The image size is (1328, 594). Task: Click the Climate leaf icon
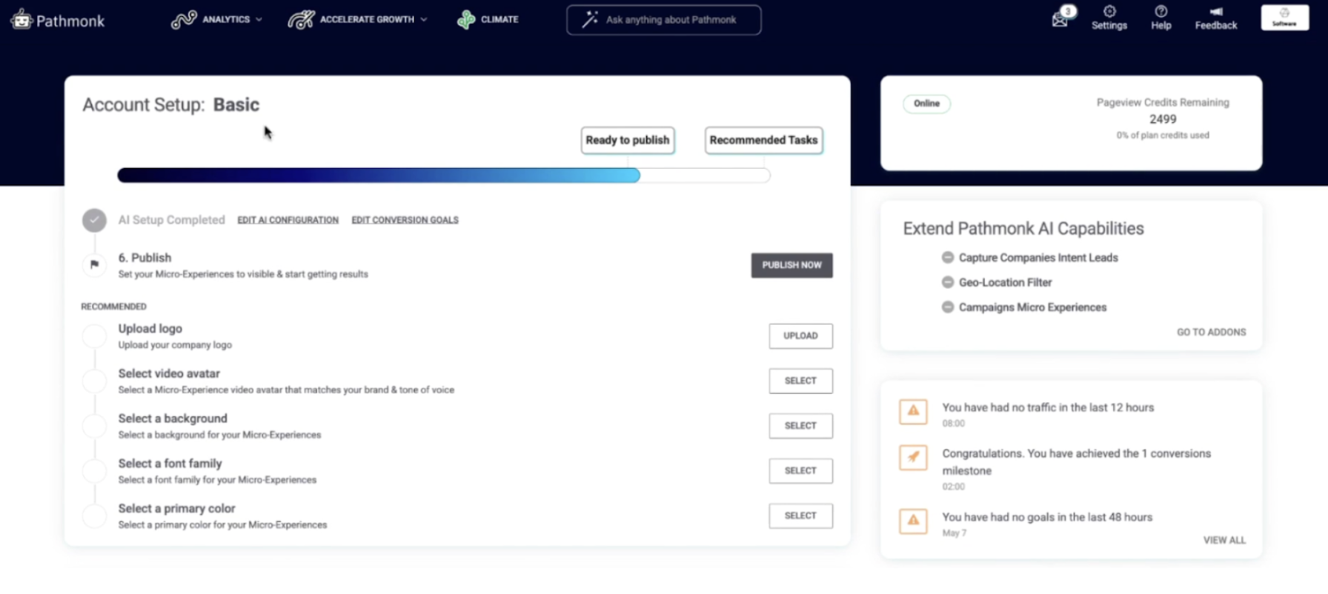466,19
